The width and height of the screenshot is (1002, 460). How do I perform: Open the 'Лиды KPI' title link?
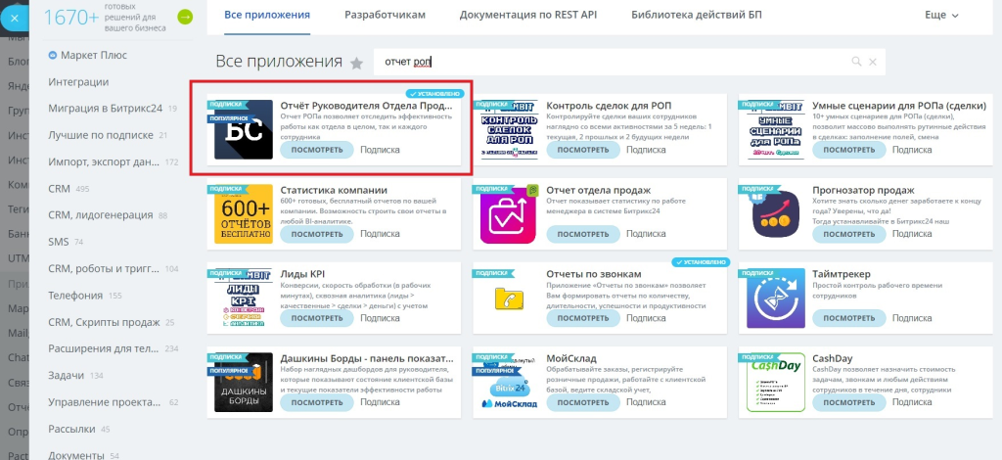point(303,274)
